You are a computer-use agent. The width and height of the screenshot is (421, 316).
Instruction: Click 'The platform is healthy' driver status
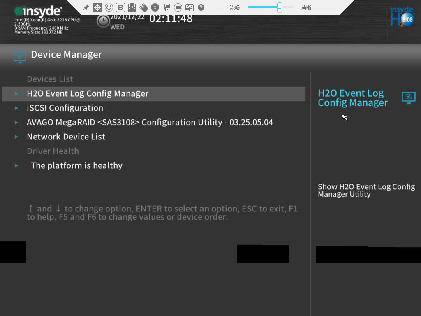(x=76, y=166)
